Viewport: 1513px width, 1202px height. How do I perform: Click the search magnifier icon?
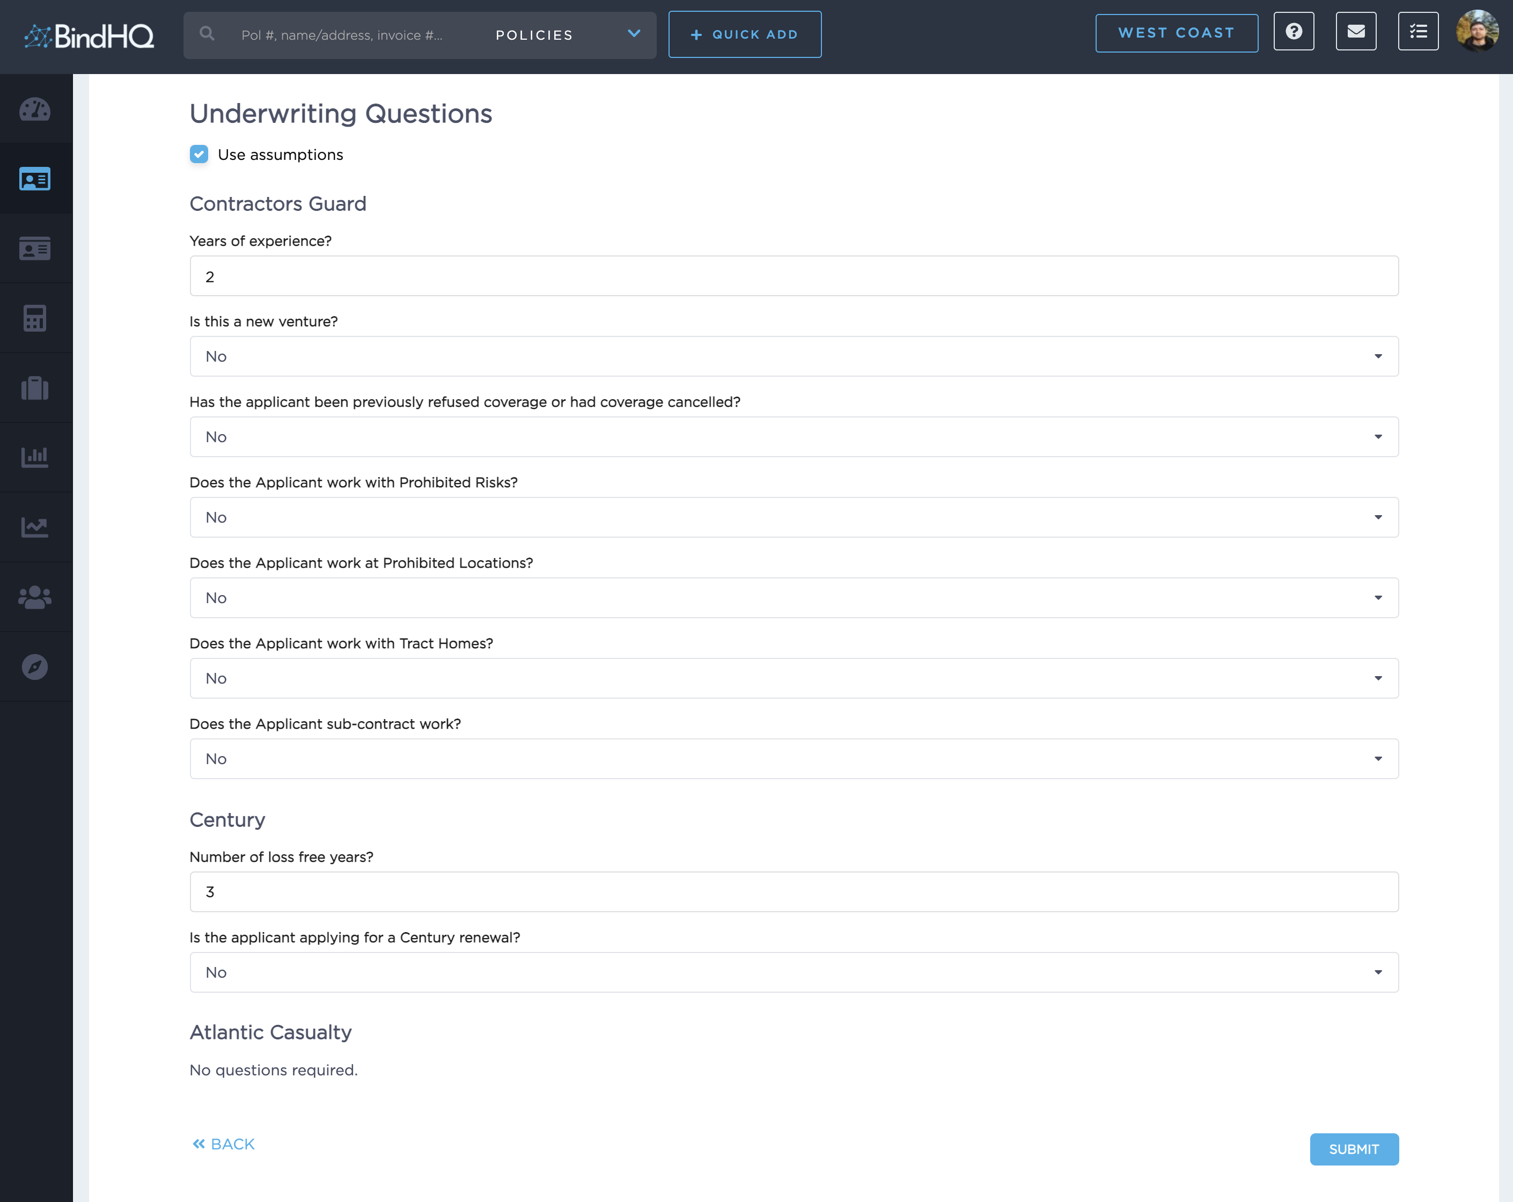207,34
